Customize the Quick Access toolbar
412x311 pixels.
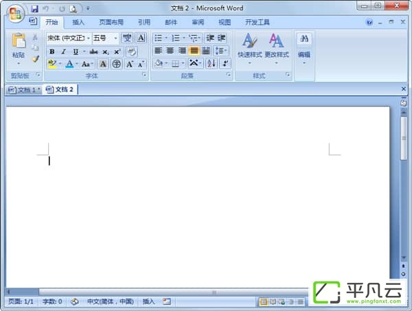88,9
